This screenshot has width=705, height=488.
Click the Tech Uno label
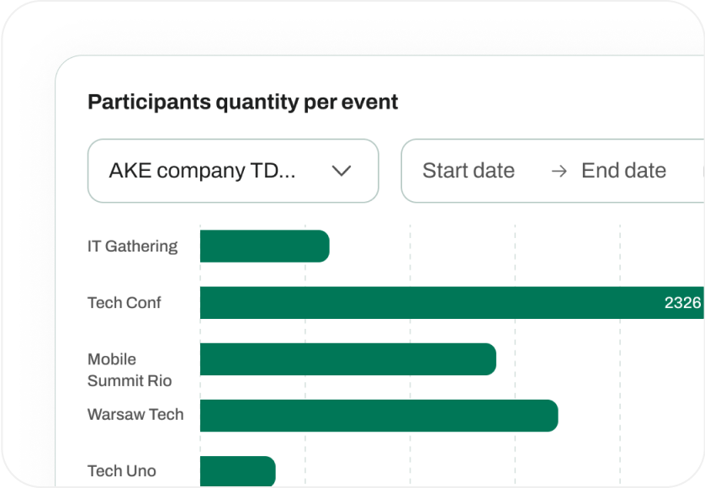pos(122,471)
